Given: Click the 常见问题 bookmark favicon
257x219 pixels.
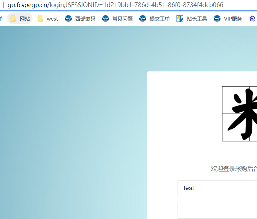Looking at the screenshot, I should coord(106,19).
